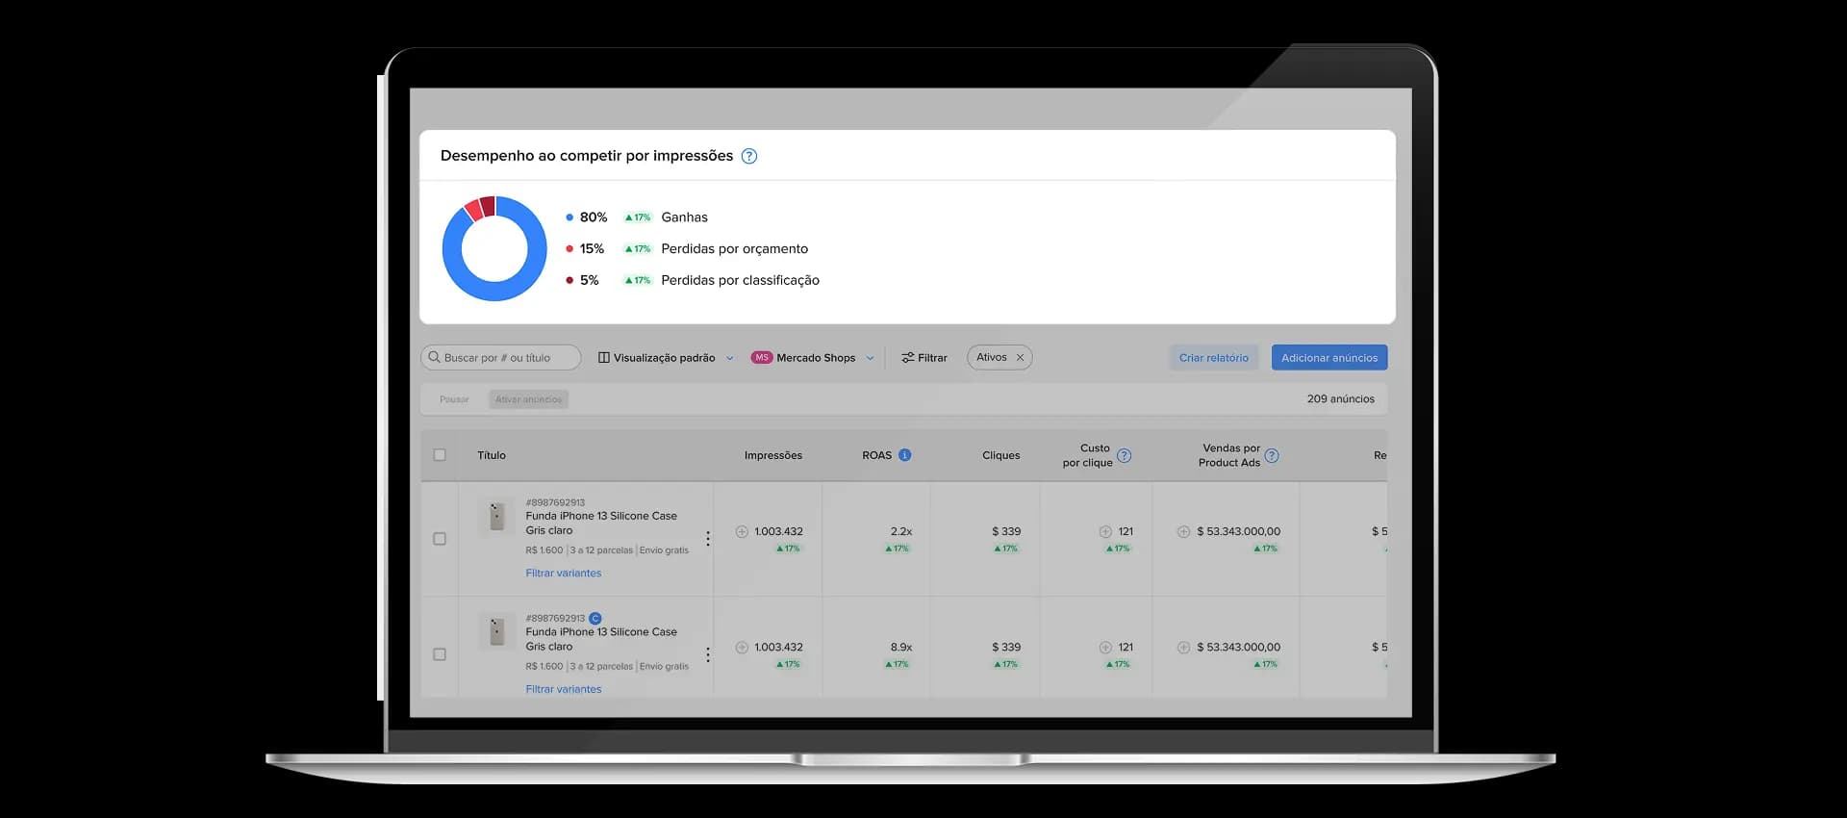Click the Mercado Shops MS badge
This screenshot has height=818, width=1847.
[762, 358]
